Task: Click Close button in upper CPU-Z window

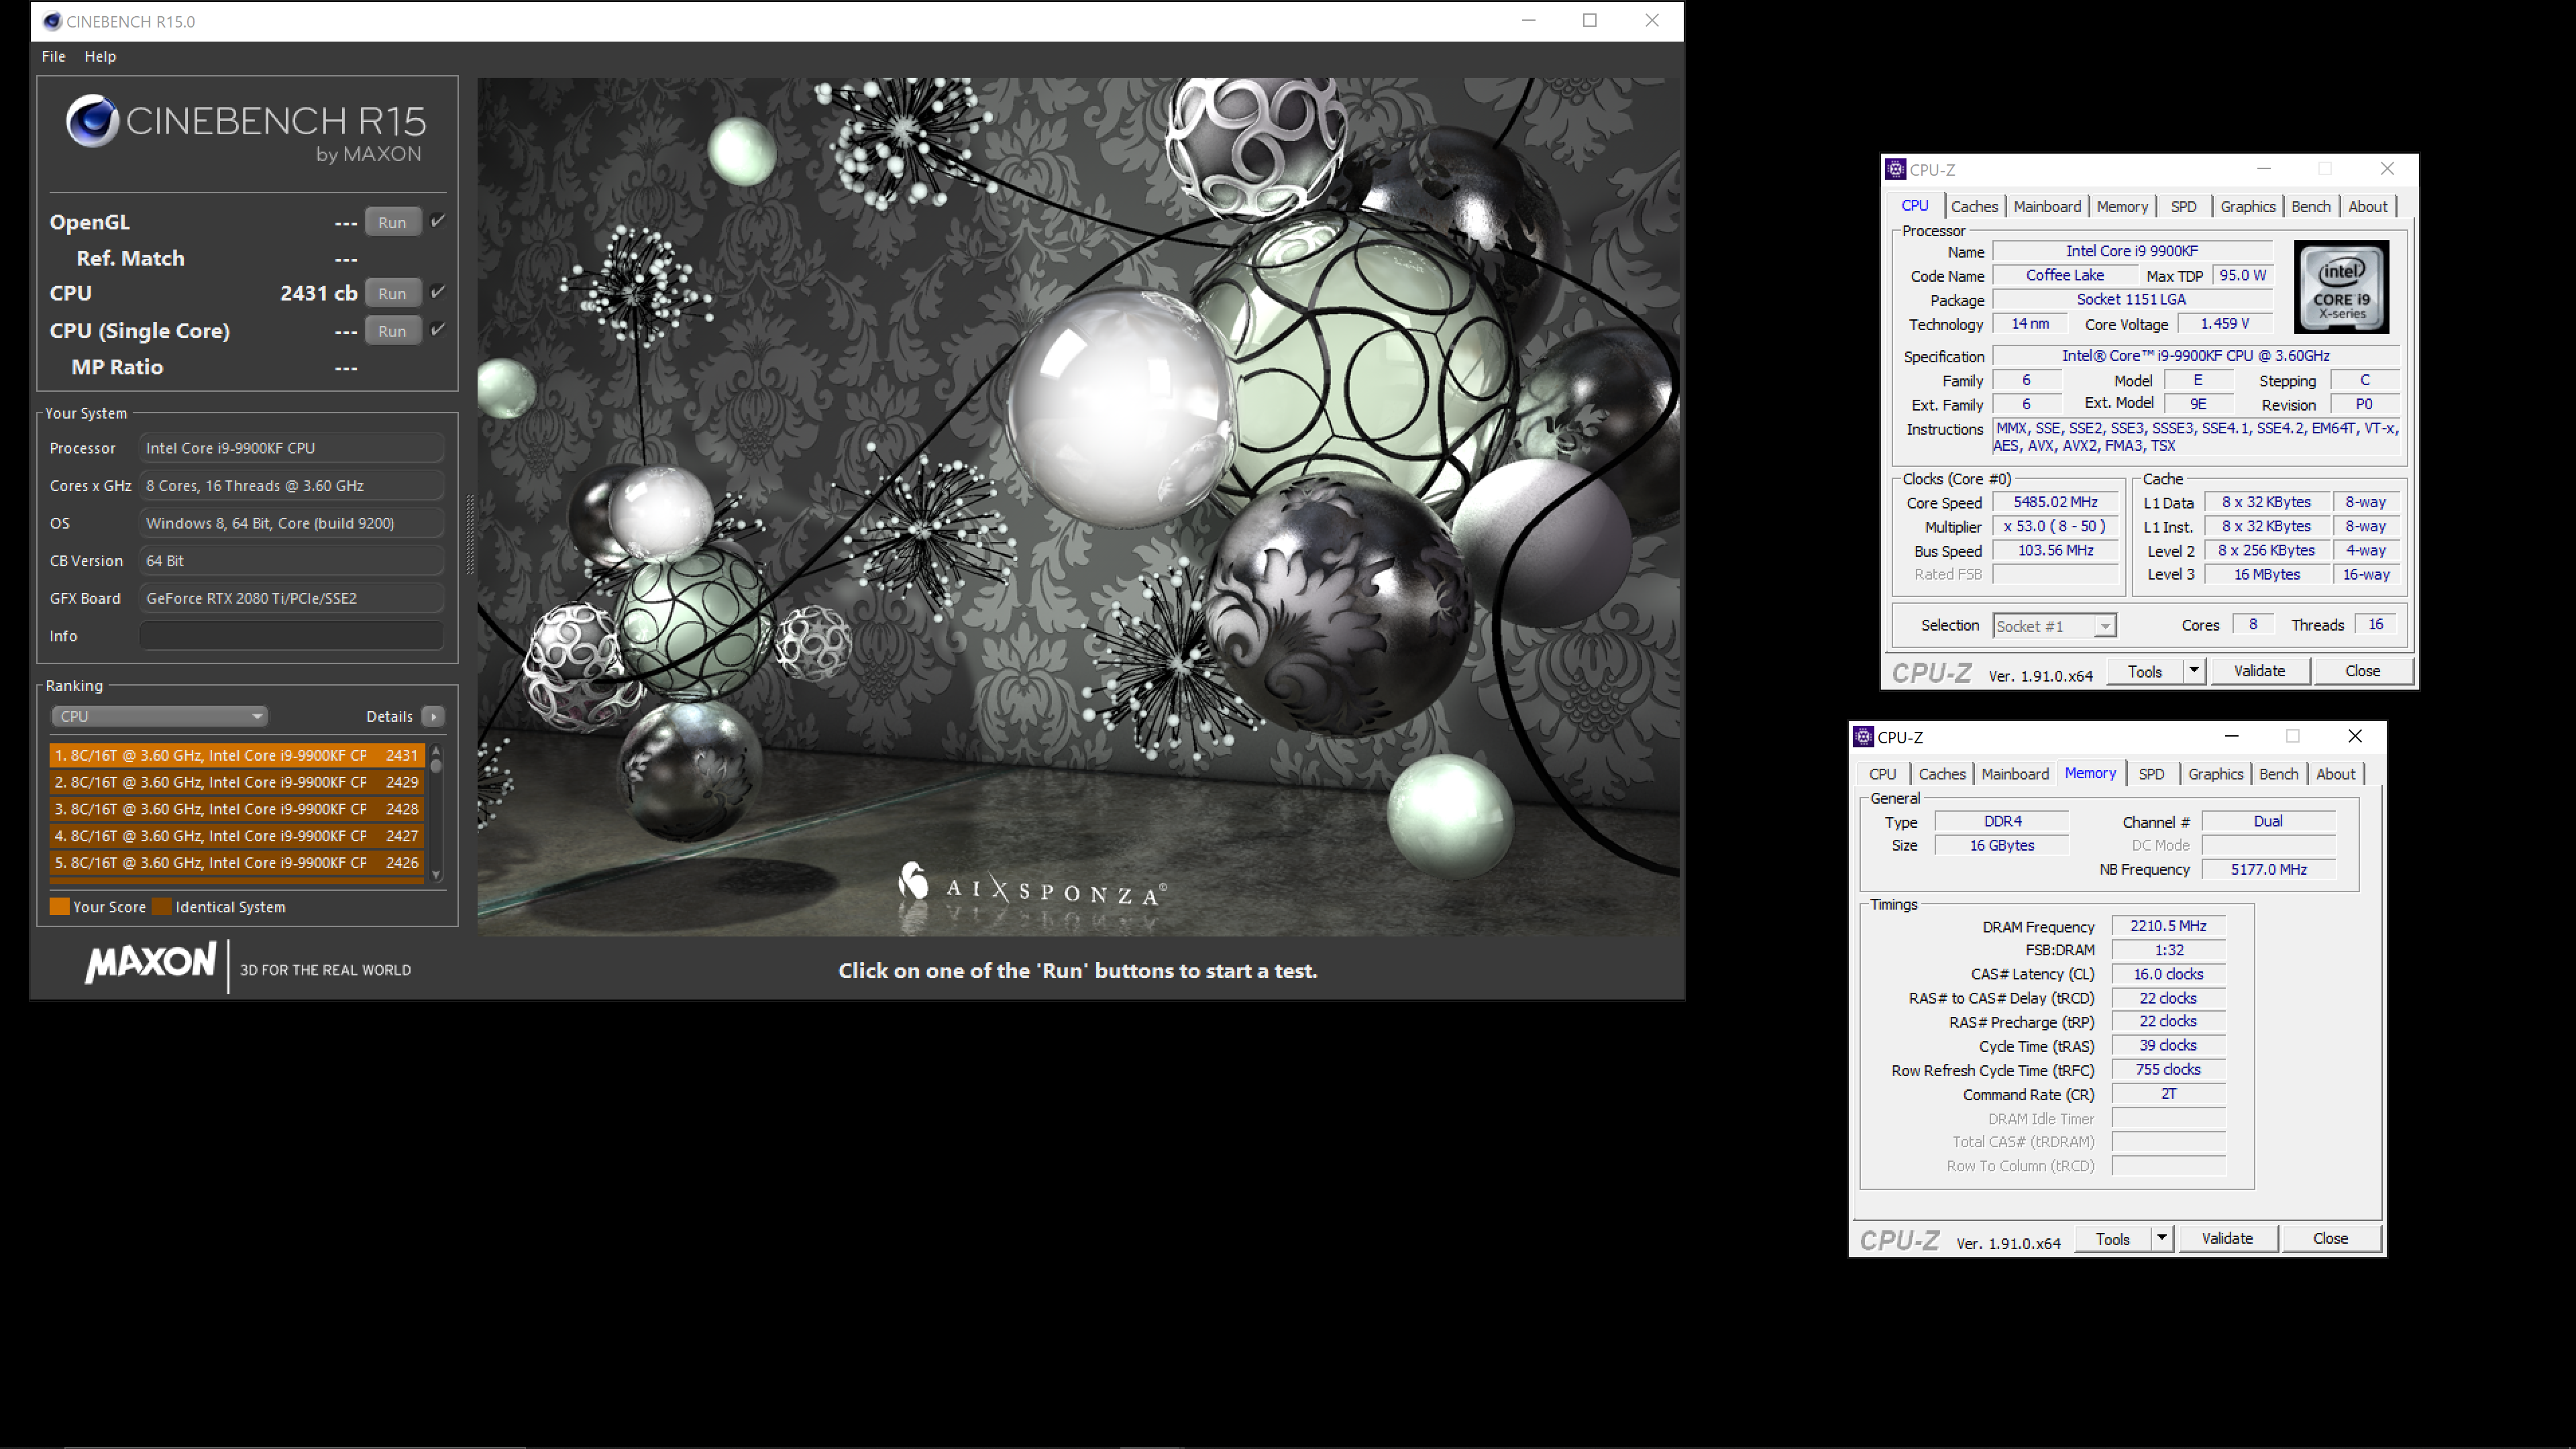Action: (2362, 671)
